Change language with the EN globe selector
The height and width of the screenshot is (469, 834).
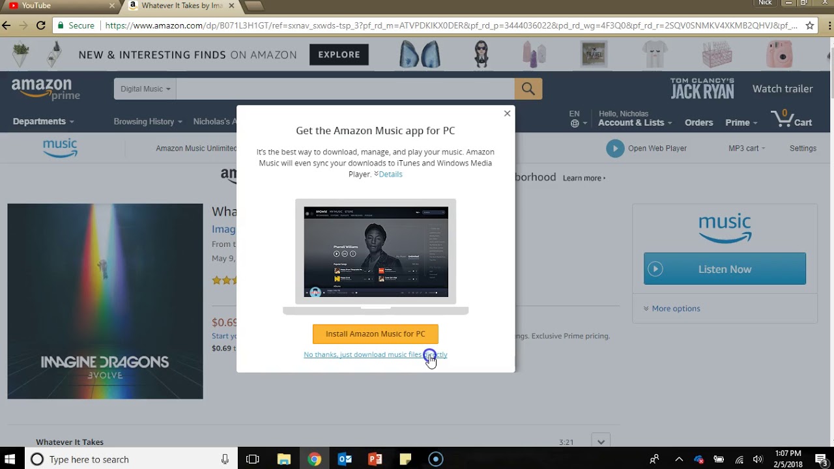click(x=577, y=119)
